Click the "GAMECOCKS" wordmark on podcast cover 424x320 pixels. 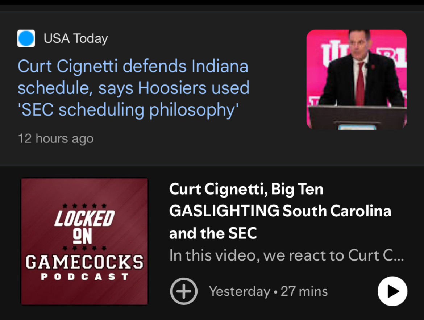[84, 262]
